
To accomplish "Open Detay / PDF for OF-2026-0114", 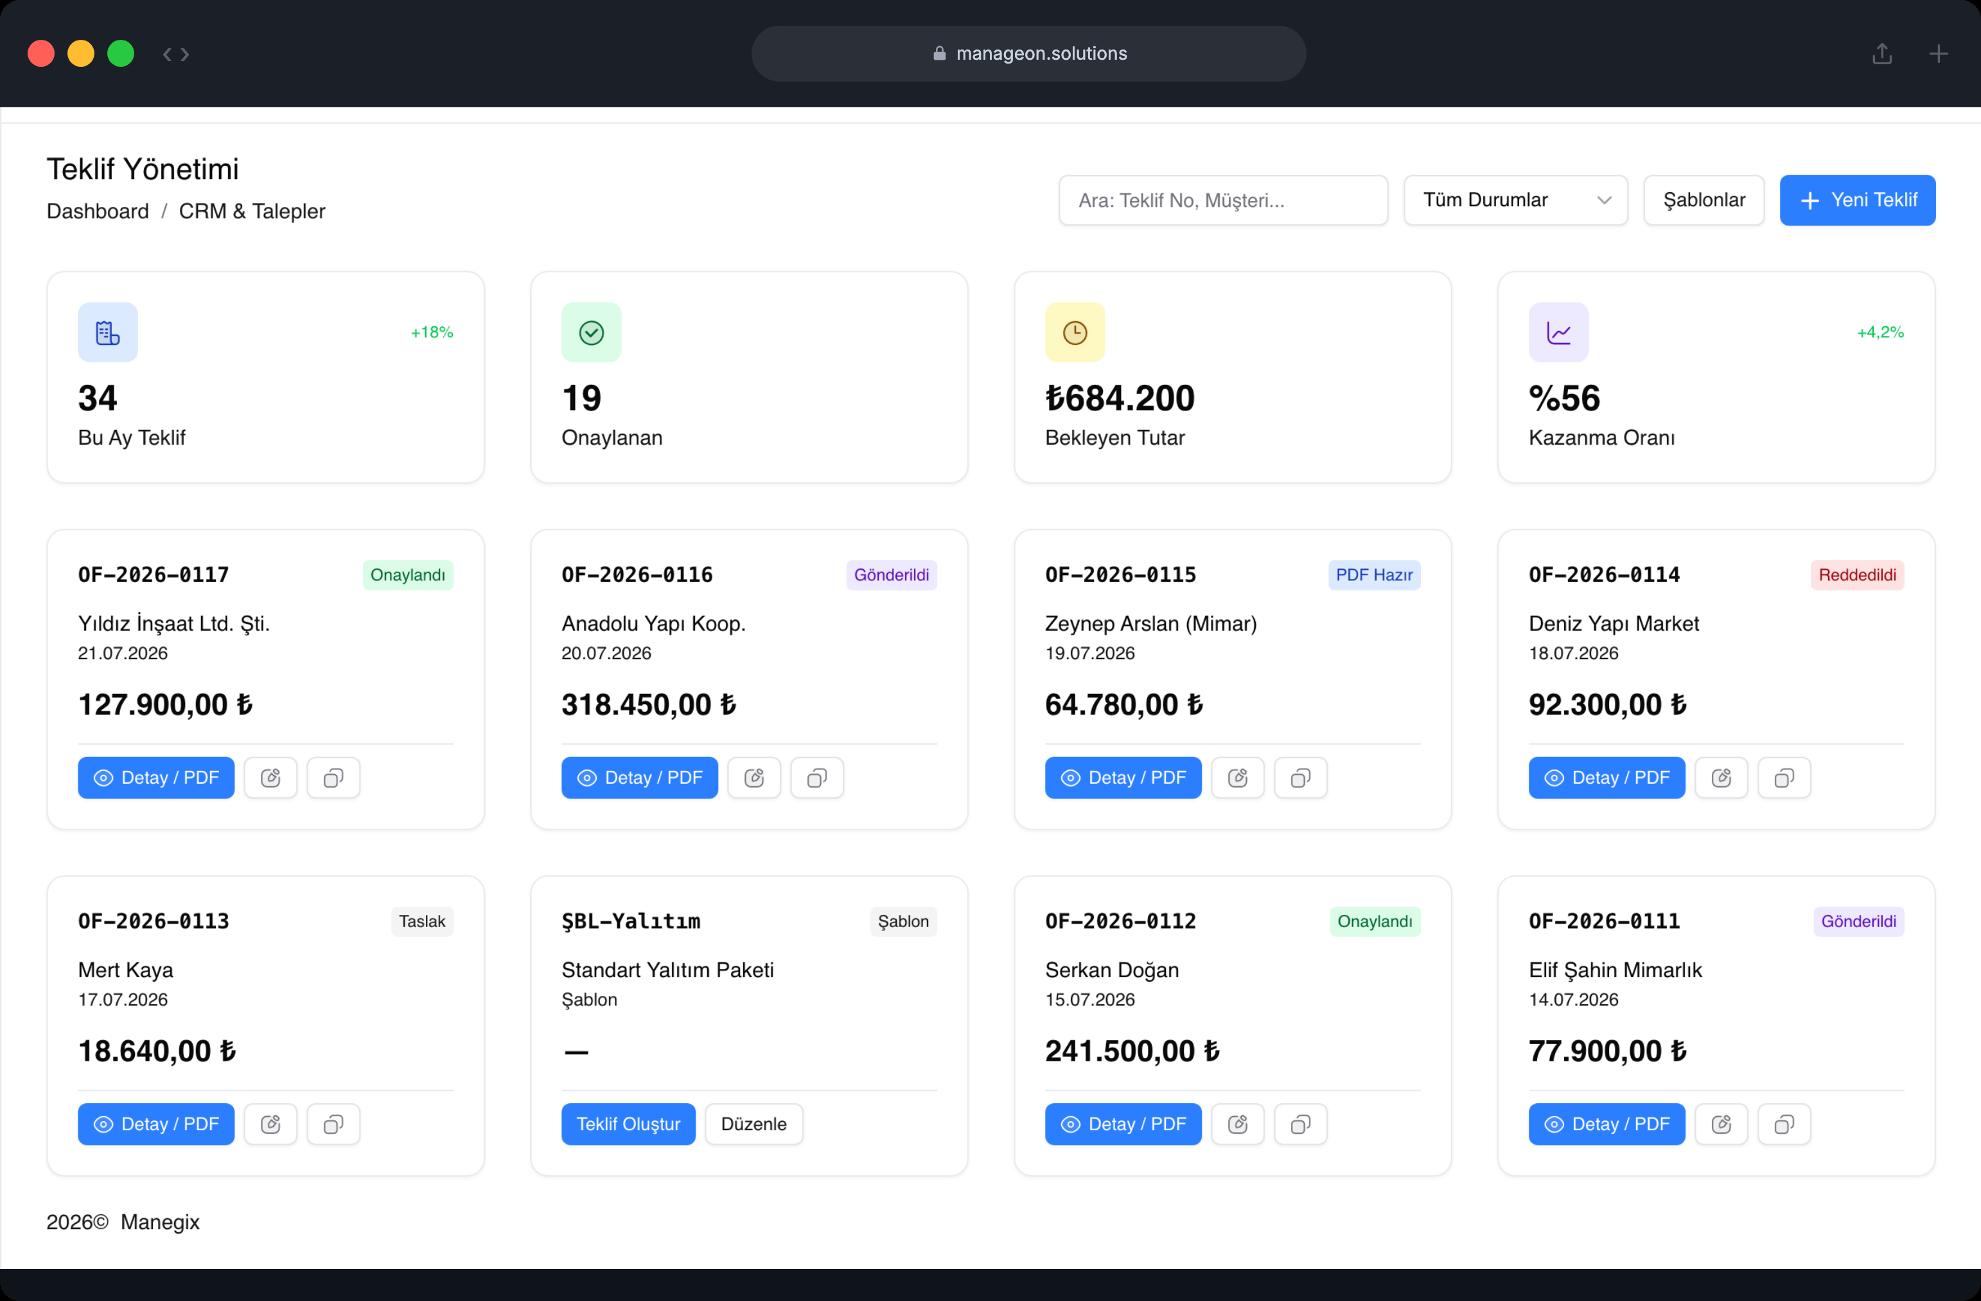I will coord(1607,777).
